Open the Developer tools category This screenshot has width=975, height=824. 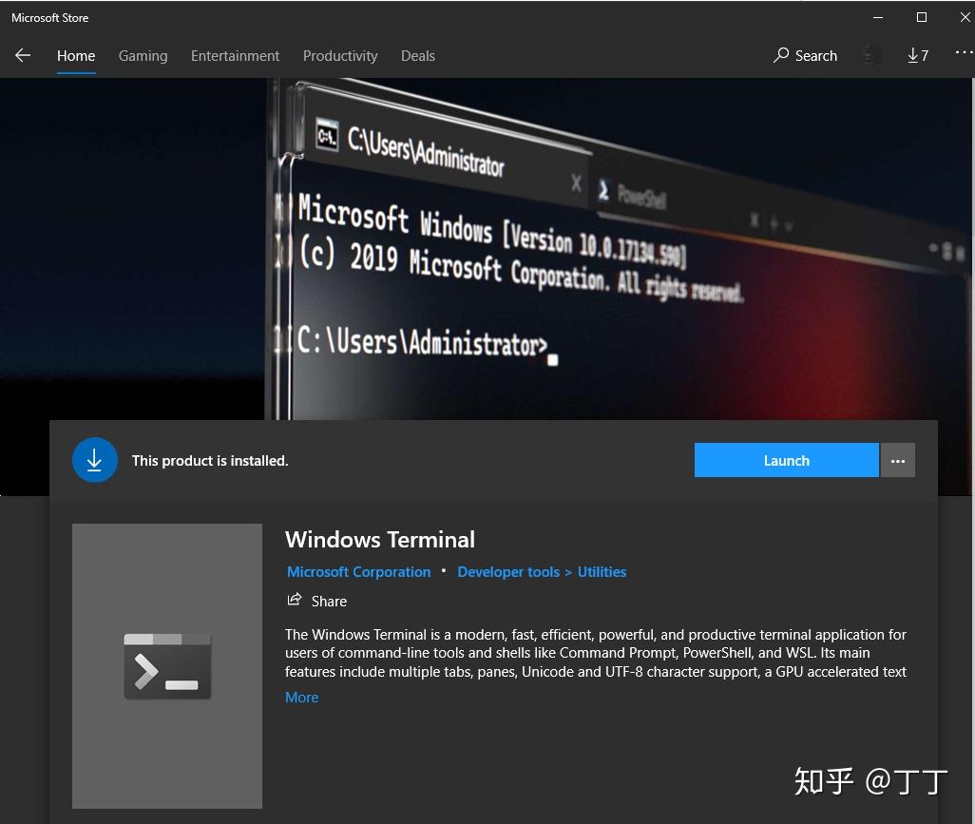click(x=508, y=571)
